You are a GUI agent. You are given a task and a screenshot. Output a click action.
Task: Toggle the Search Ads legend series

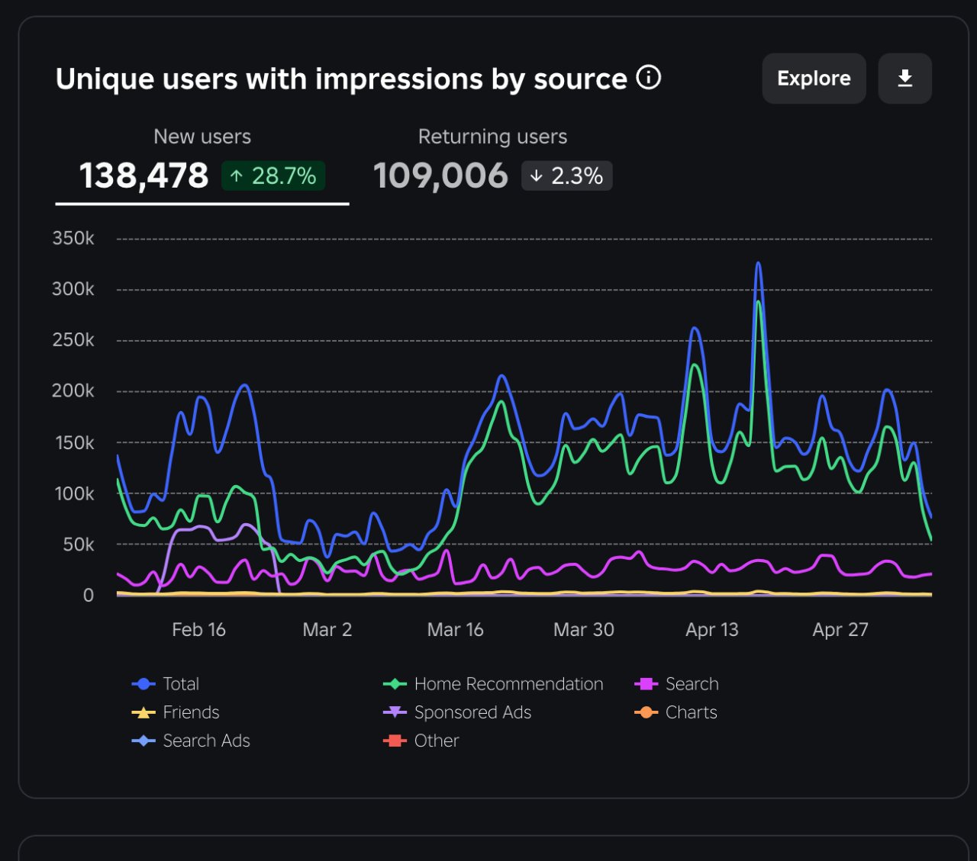click(x=191, y=741)
